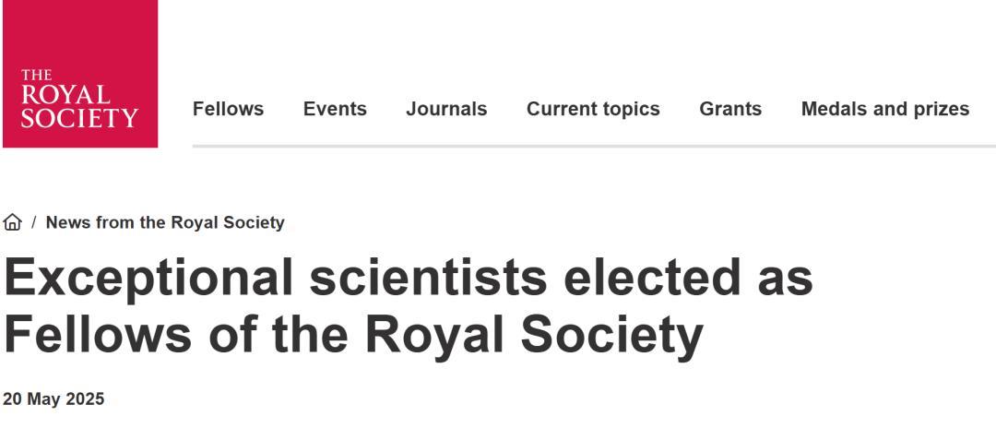Click the publication date 20 May 2025
Screen dimensions: 996x428
53,399
